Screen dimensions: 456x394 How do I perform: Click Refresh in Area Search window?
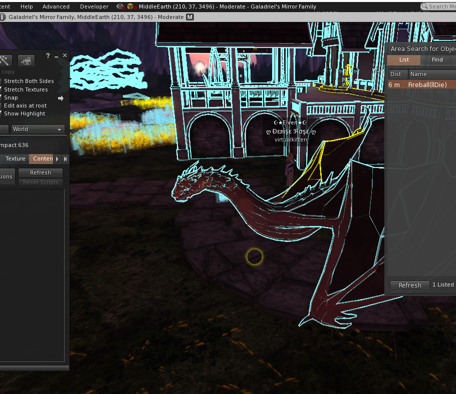click(409, 285)
